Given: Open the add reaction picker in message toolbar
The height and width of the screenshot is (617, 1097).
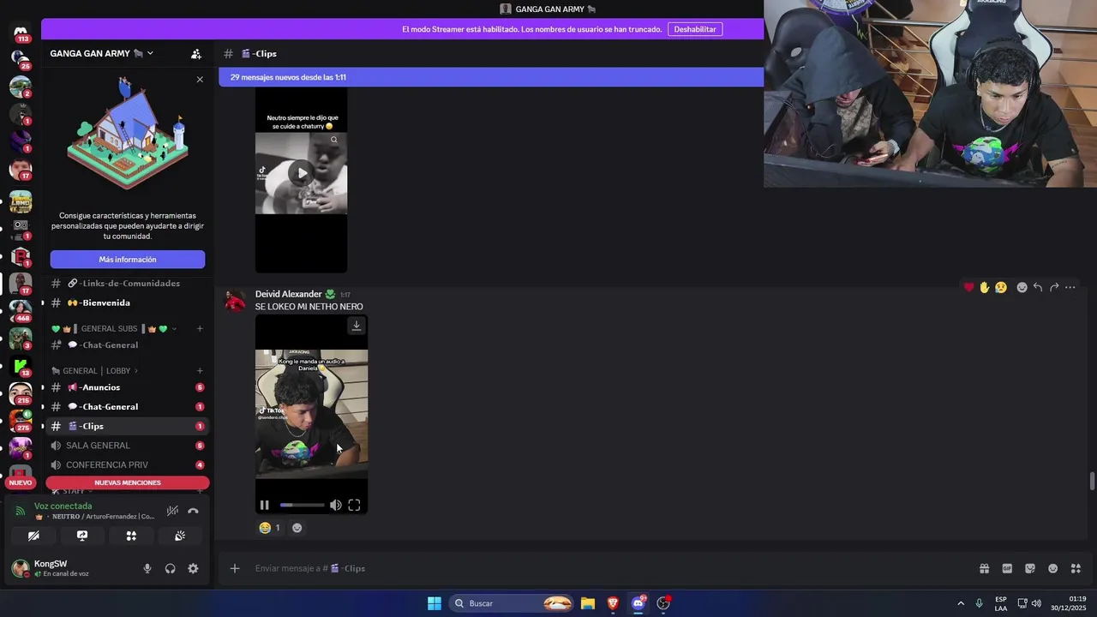Looking at the screenshot, I should [1022, 287].
